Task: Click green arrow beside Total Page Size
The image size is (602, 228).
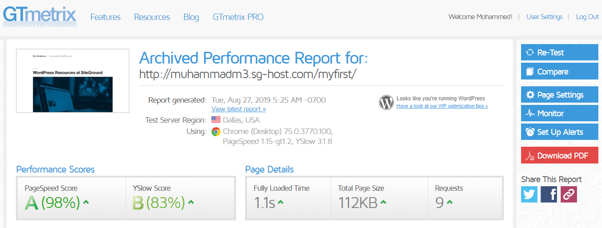Action: tap(383, 202)
